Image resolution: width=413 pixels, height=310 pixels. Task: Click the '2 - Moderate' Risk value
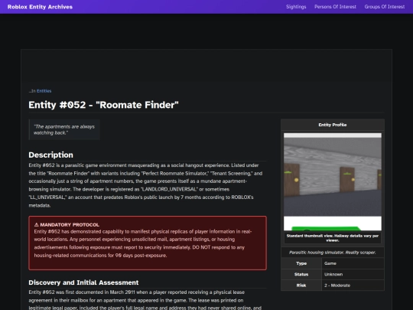pyautogui.click(x=337, y=286)
